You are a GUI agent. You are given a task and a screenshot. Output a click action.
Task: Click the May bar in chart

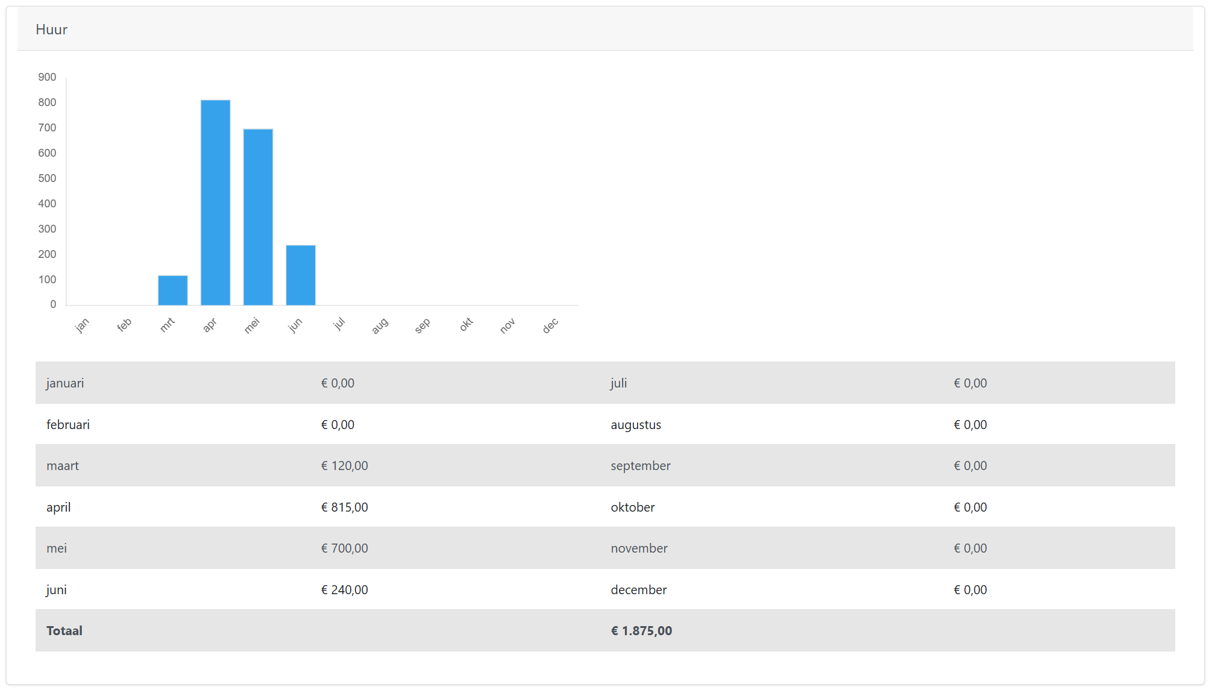(x=258, y=217)
